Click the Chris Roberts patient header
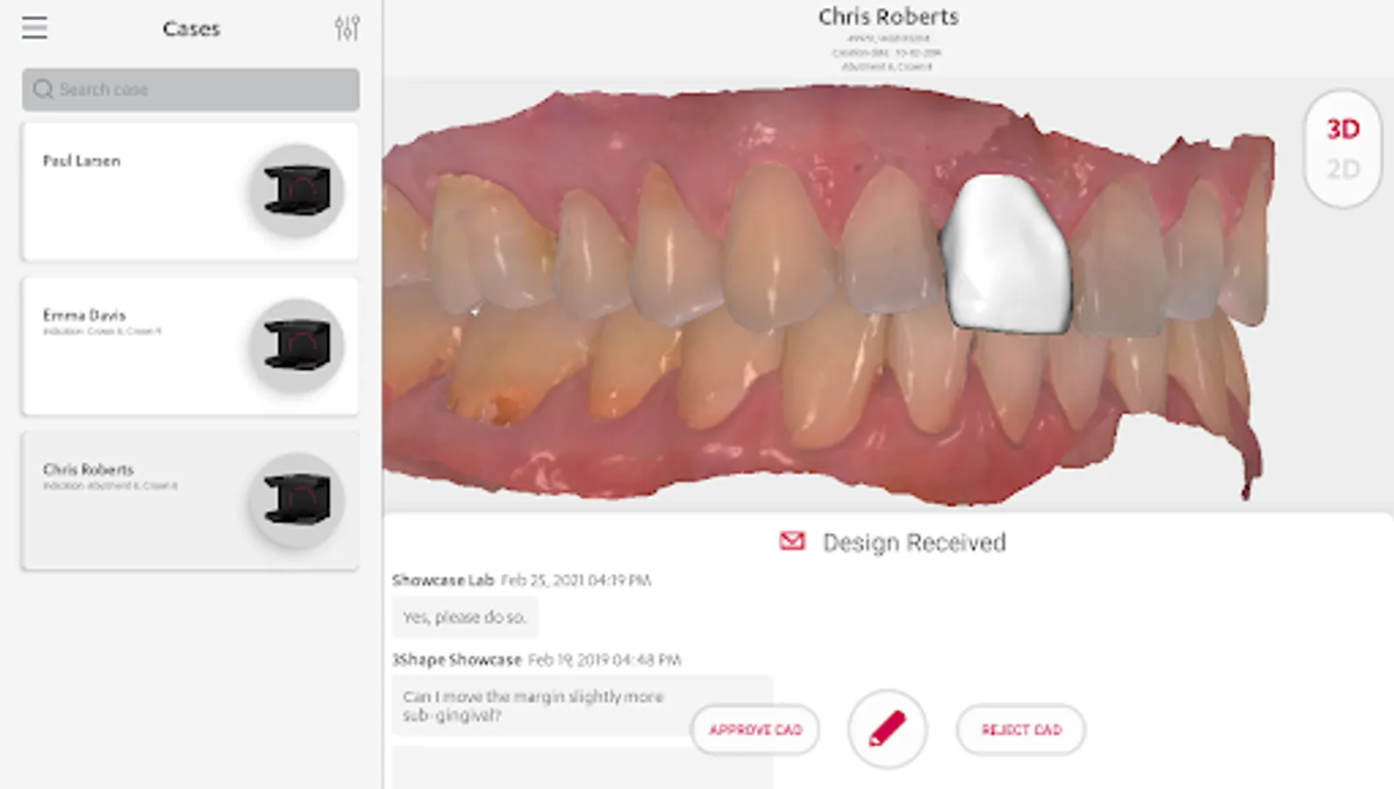The image size is (1394, 789). click(888, 17)
